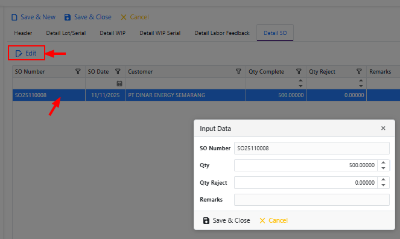Click the 11/11/2025 date cell

pyautogui.click(x=105, y=95)
